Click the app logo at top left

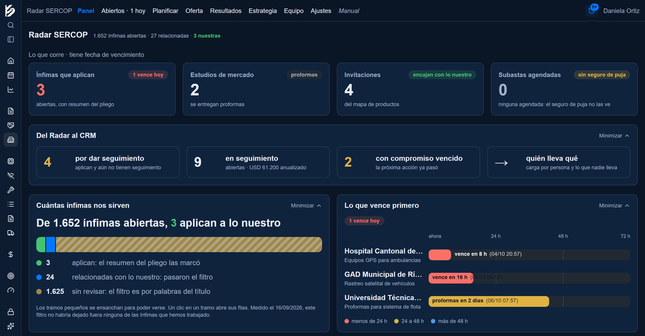click(x=10, y=10)
